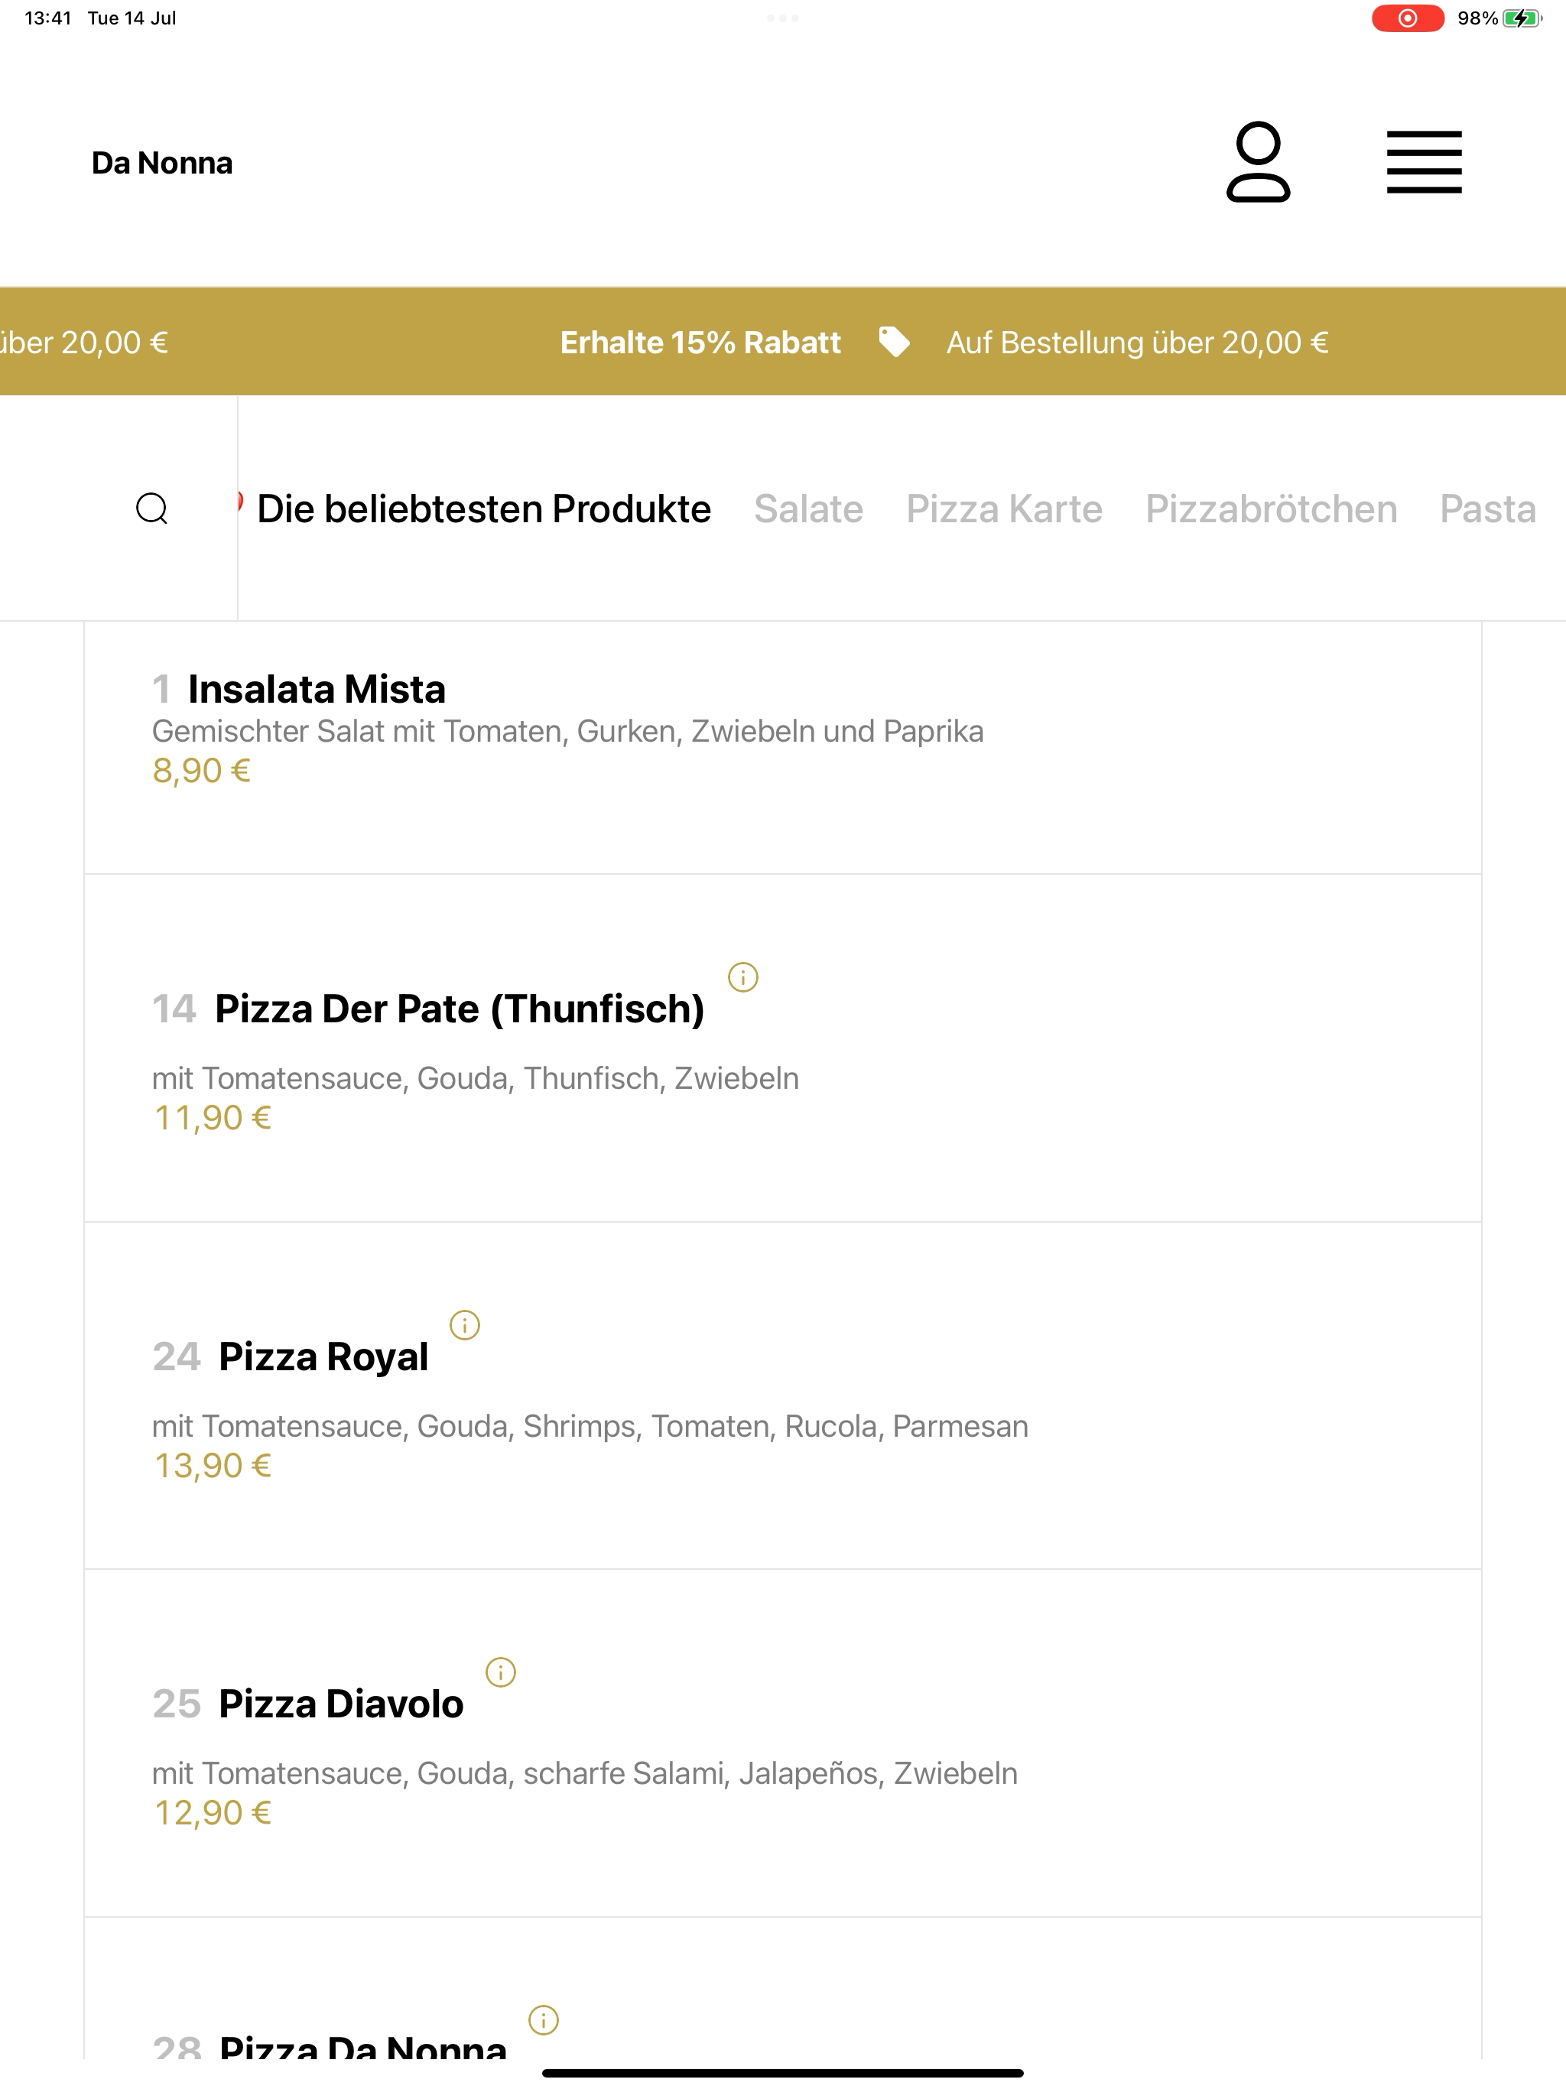Switch to the Pasta category

(x=1487, y=509)
